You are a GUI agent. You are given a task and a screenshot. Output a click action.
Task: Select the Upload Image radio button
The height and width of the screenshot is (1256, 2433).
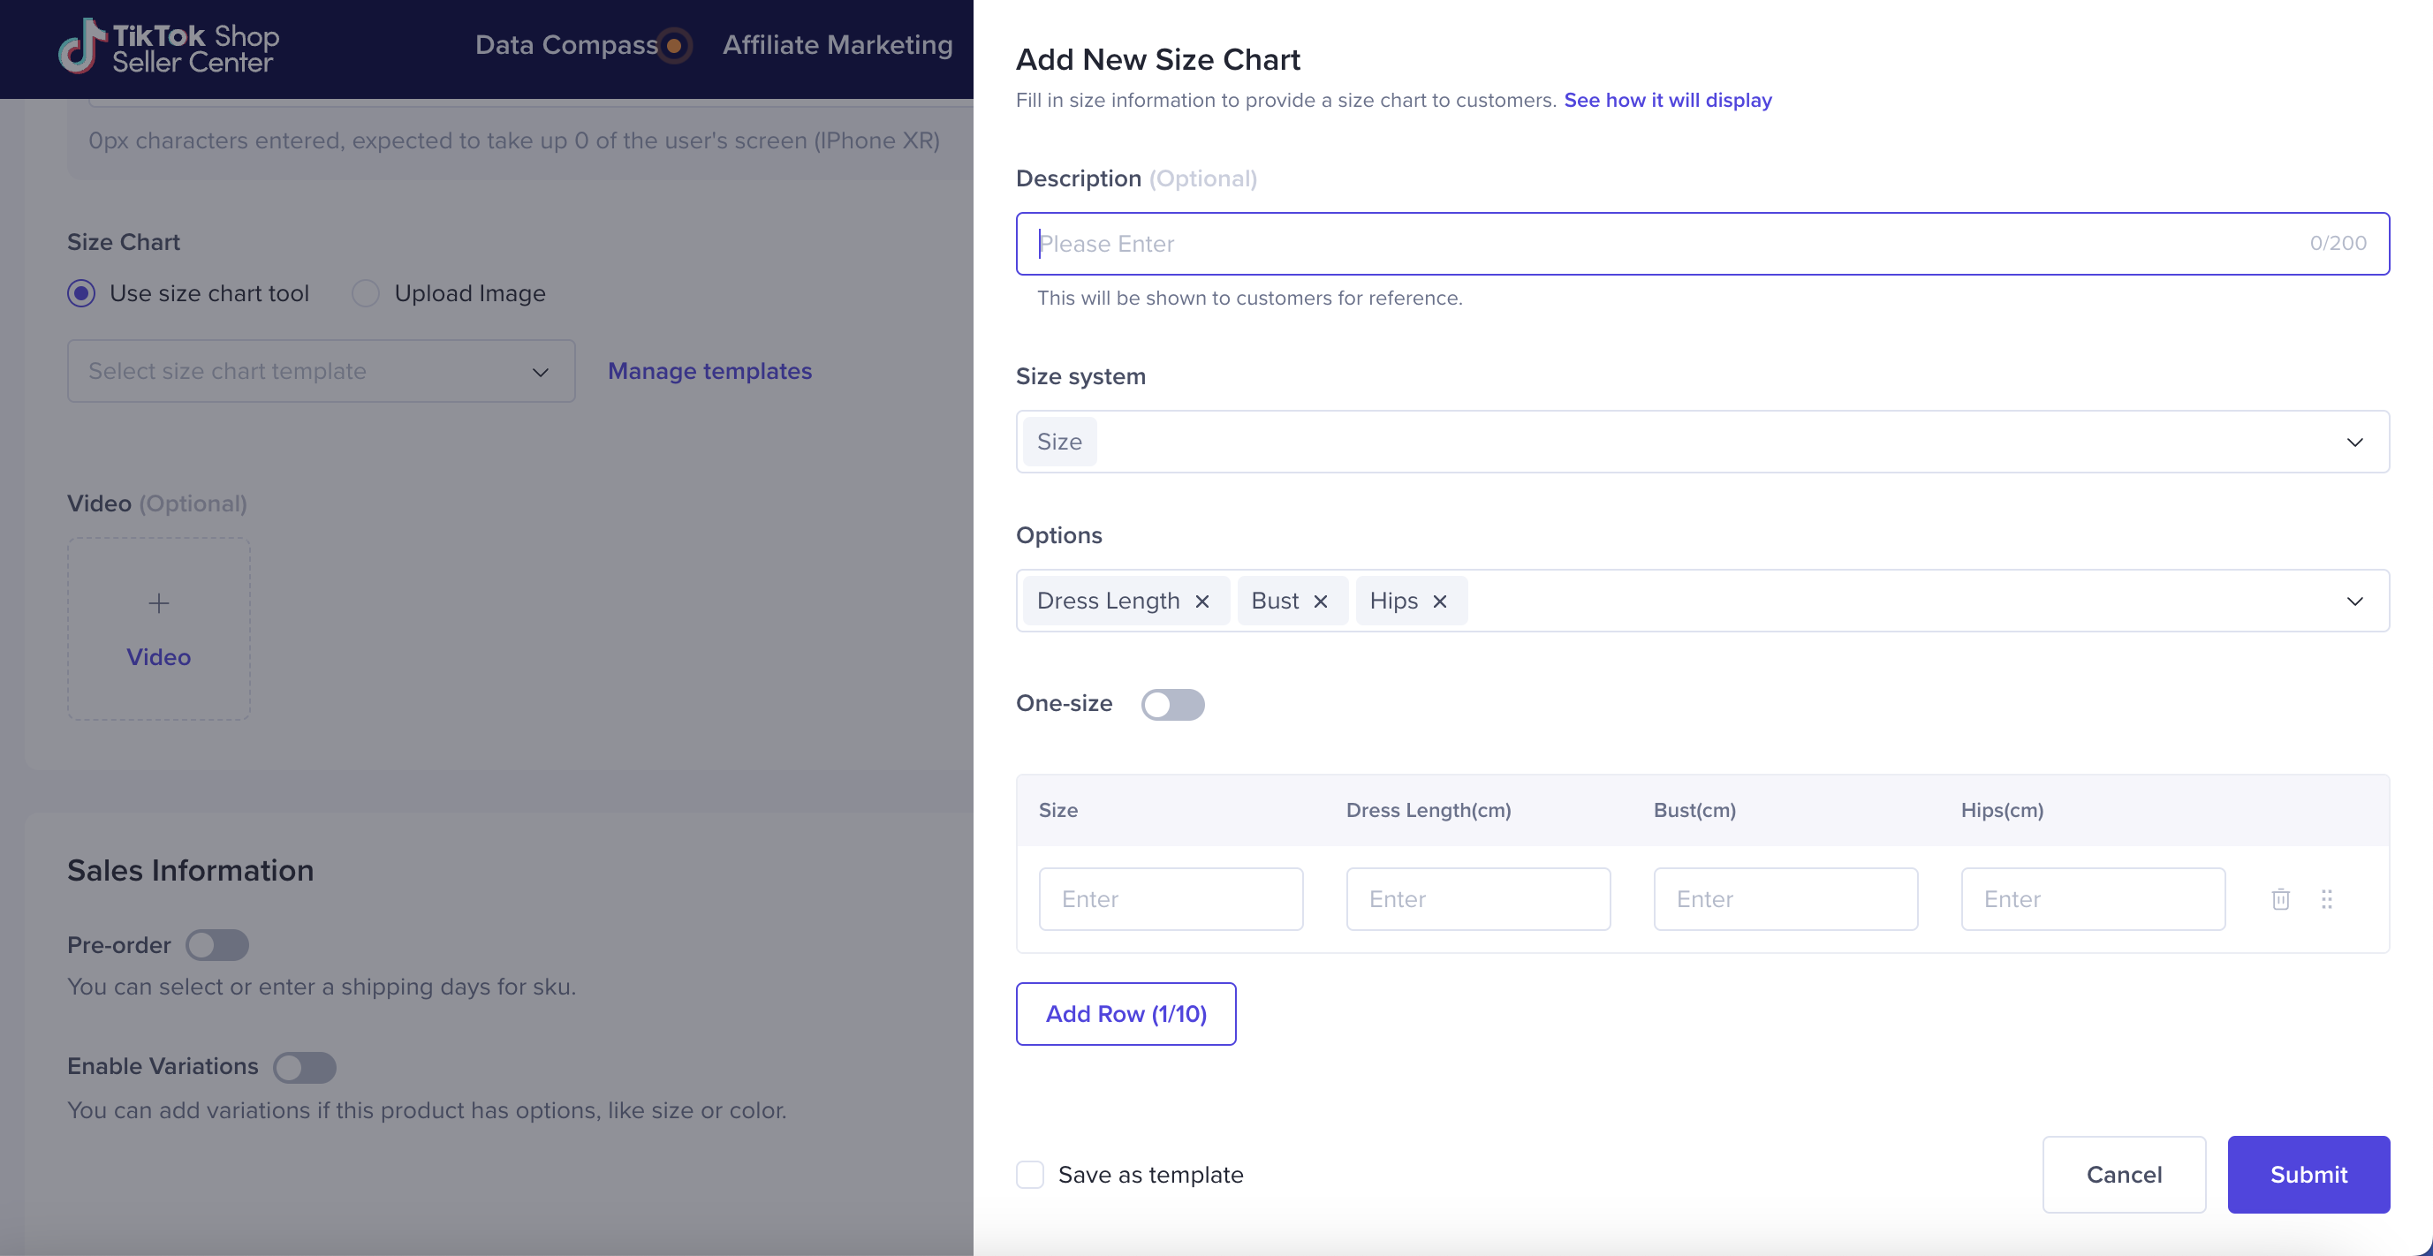point(366,294)
